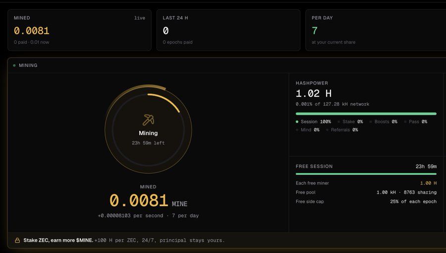The width and height of the screenshot is (446, 253).
Task: Click '23h 59m left' inside the circle
Action: tap(148, 143)
